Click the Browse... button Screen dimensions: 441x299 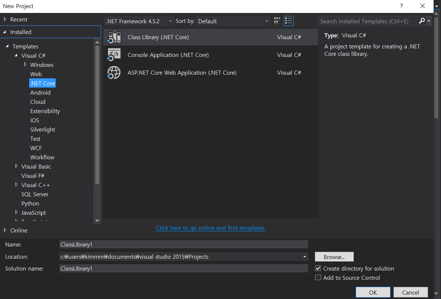tap(334, 257)
